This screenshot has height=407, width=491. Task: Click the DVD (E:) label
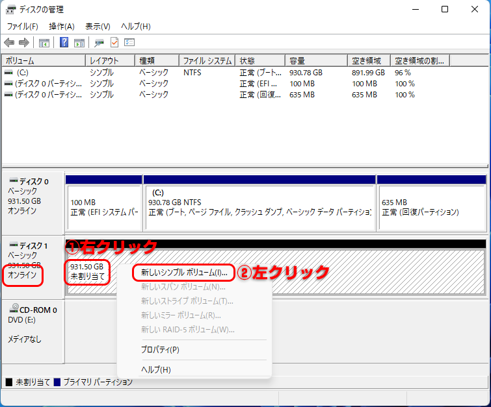[x=21, y=320]
